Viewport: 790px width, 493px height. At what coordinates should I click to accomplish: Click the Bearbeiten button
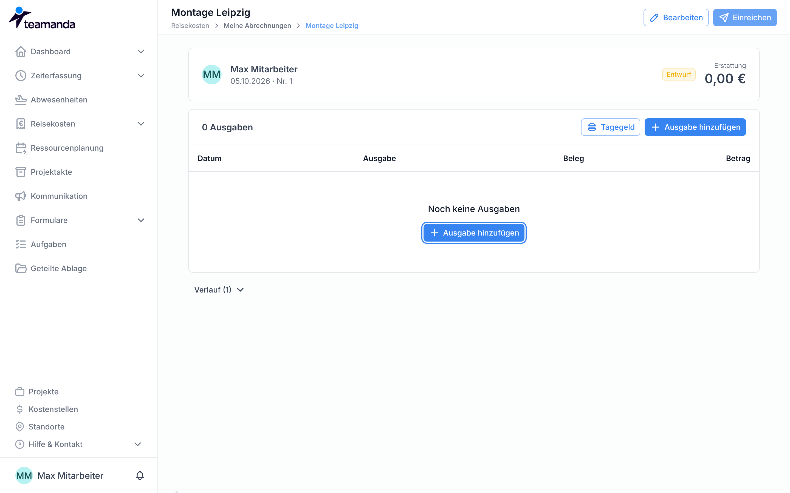tap(676, 18)
